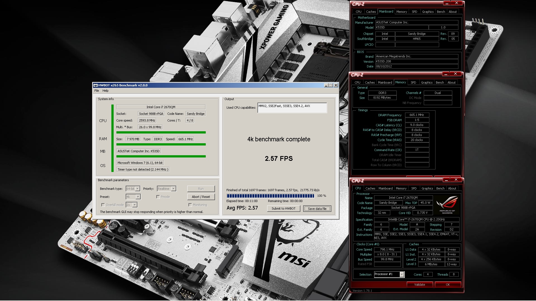The height and width of the screenshot is (301, 536).
Task: Click the 2.57 FPS result text
Action: (x=279, y=159)
